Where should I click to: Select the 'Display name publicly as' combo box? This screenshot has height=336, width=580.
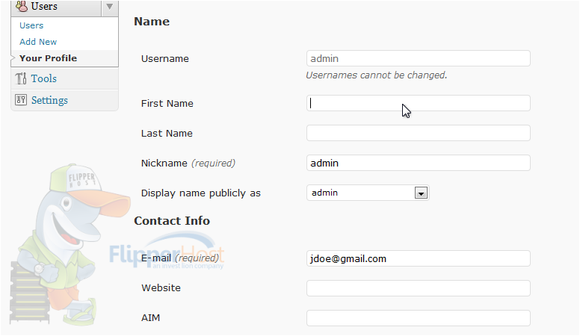point(368,193)
